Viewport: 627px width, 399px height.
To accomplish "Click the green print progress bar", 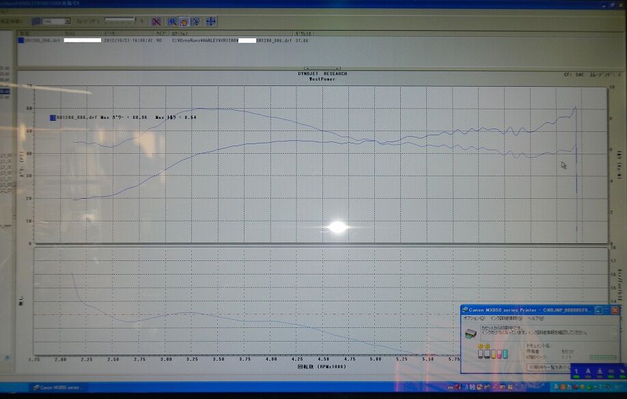I will 603,357.
